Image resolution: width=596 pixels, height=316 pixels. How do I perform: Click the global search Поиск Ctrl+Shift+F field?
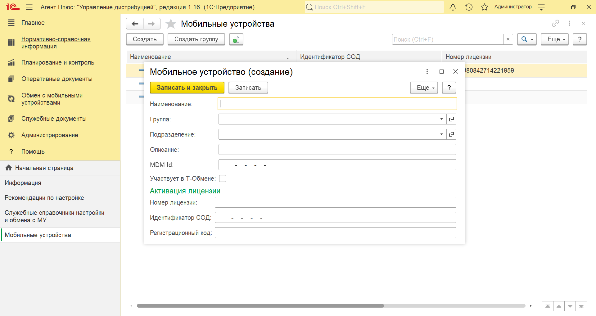(374, 7)
